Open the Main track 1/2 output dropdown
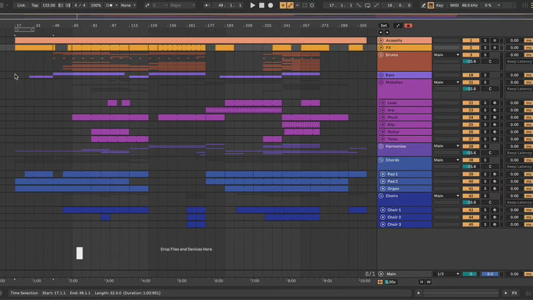This screenshot has height=300, width=533. [x=446, y=274]
